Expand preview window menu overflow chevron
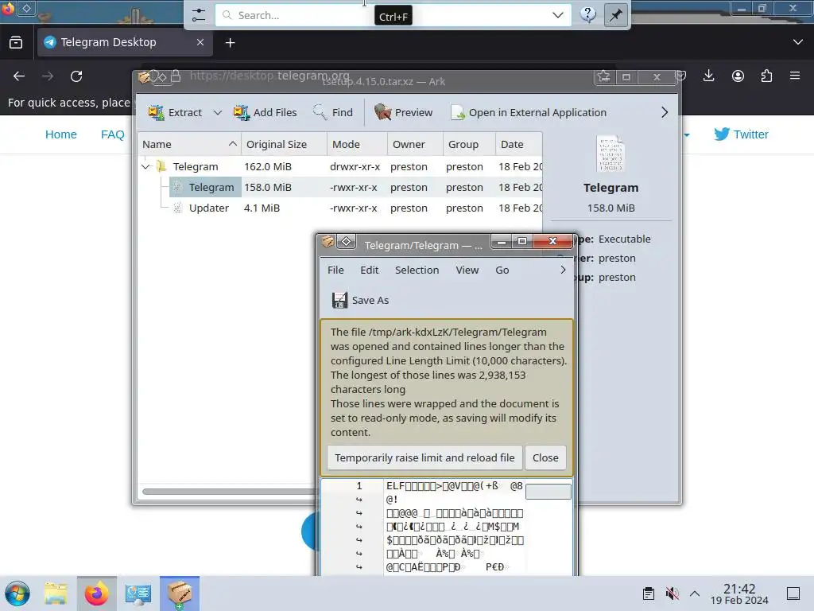This screenshot has height=611, width=814. (x=564, y=270)
